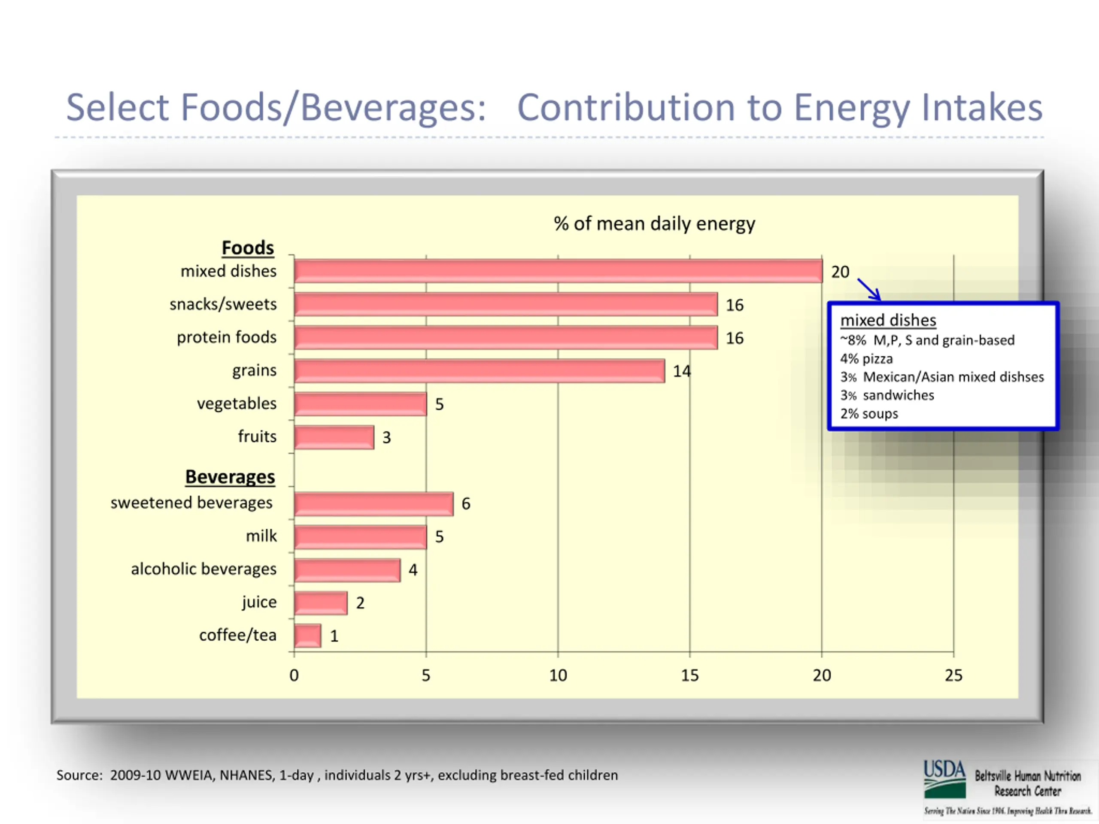The width and height of the screenshot is (1099, 824).
Task: Click the '4% pizza' line in callout
Action: pos(866,359)
